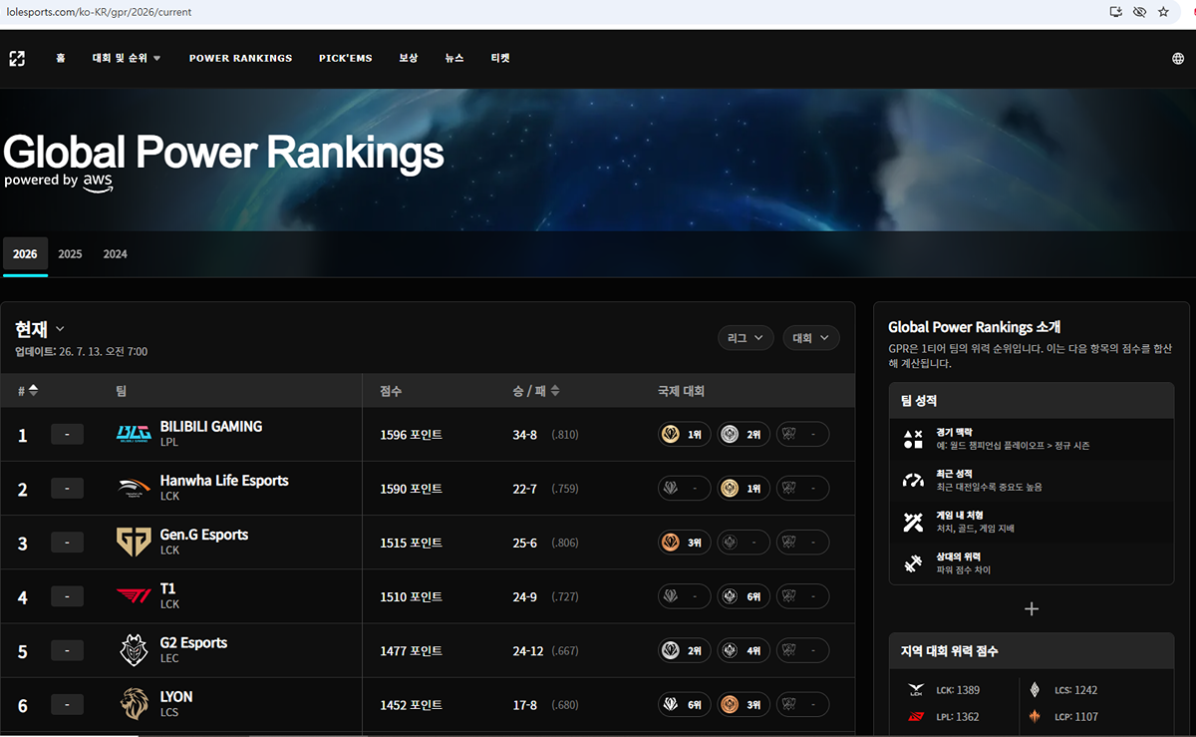Click G2 Esports' silver 2위 badge
The height and width of the screenshot is (737, 1196).
685,650
